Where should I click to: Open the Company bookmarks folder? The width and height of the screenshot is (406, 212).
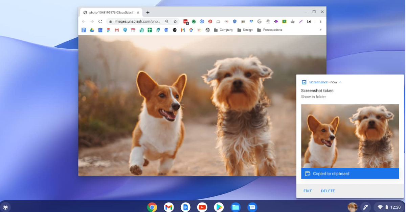pyautogui.click(x=223, y=30)
